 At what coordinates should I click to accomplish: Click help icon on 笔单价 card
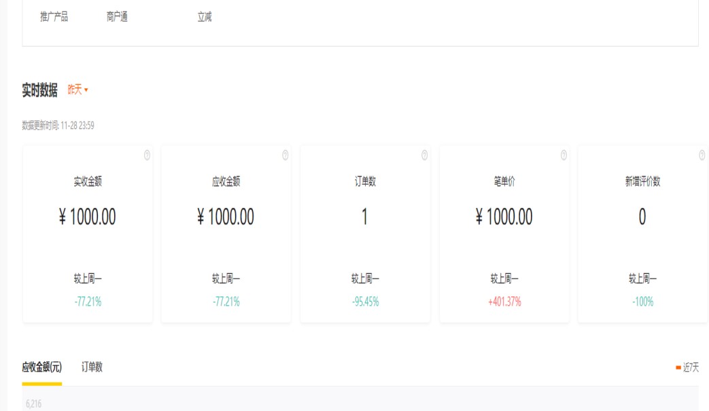click(x=564, y=156)
